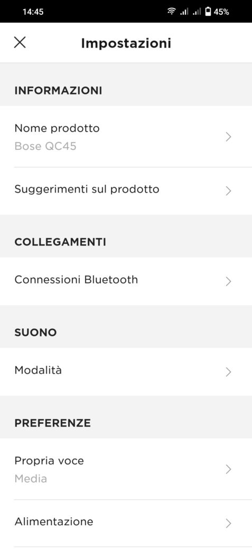Open chevron next to Alimentazione
Screen dimensions: 252x560
[x=229, y=524]
